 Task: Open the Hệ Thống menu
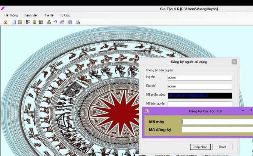coord(11,15)
